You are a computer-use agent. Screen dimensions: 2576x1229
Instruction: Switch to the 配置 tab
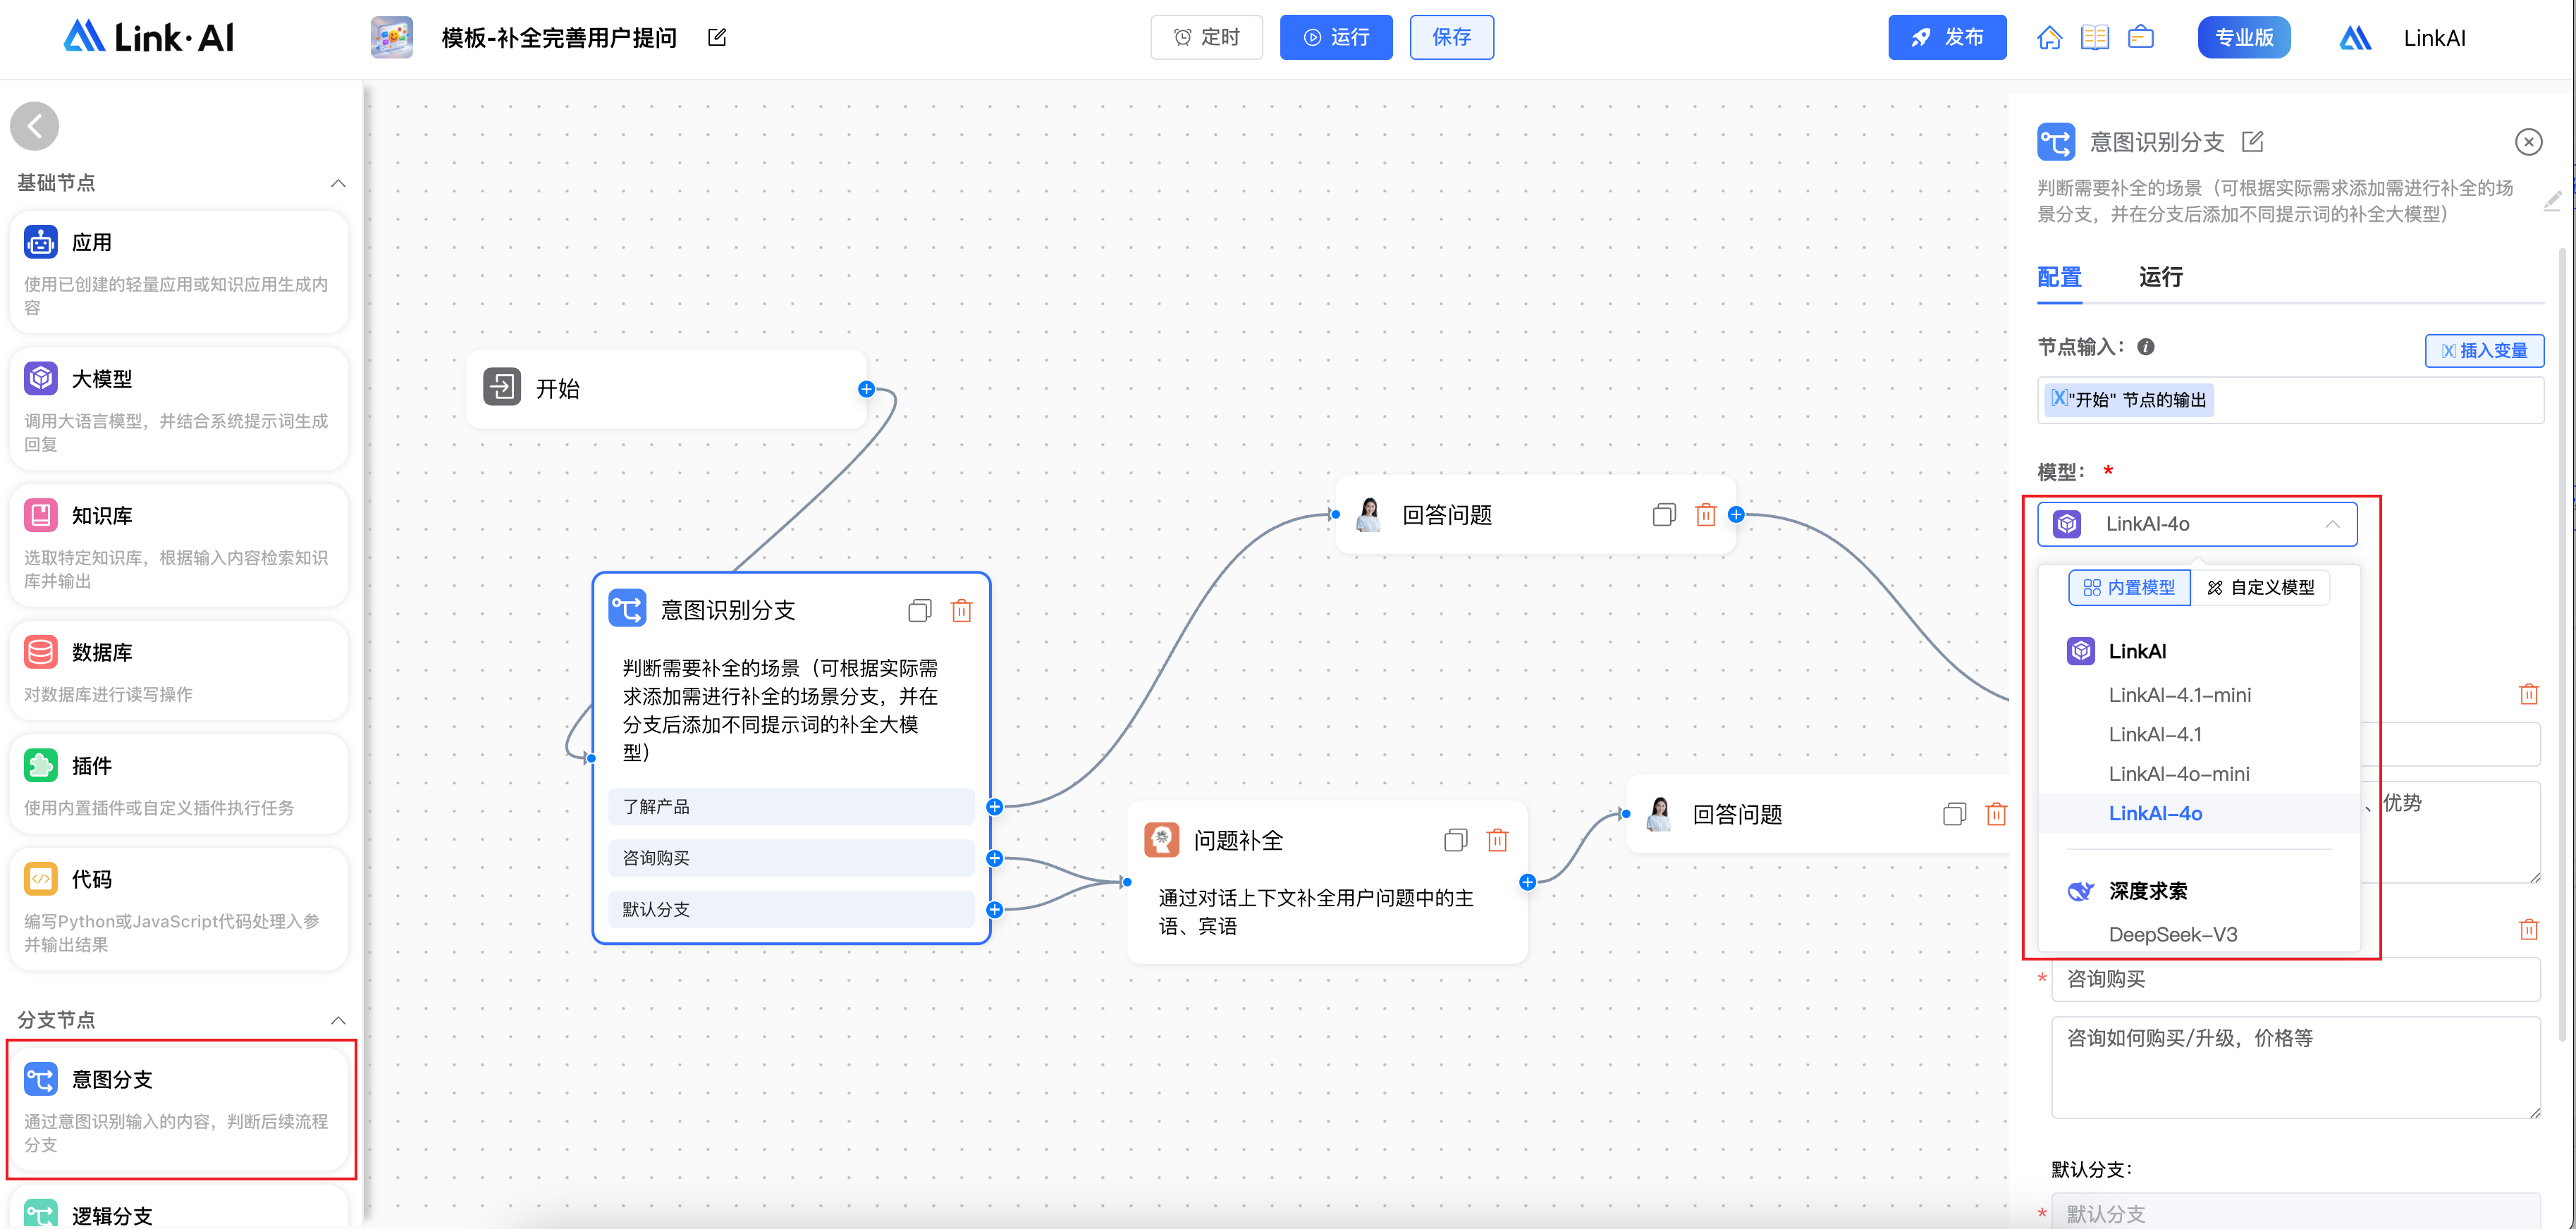pos(2059,277)
